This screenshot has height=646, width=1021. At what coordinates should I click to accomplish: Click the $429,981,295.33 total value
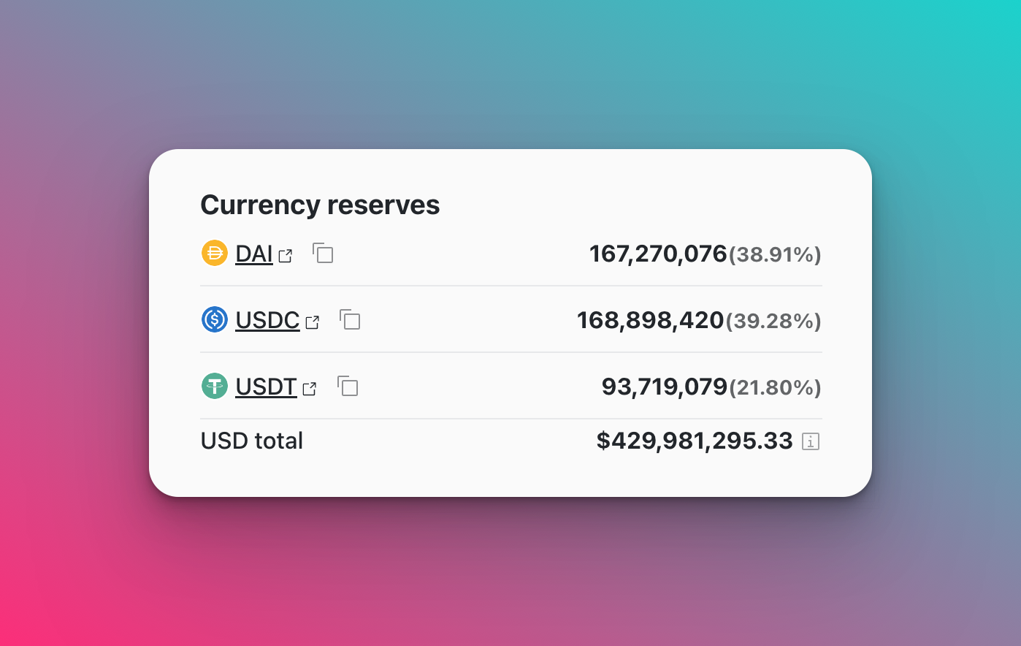tap(695, 441)
